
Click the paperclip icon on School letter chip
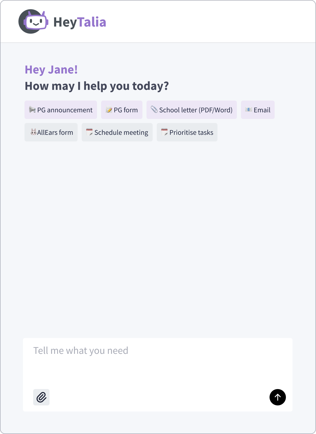coord(154,110)
